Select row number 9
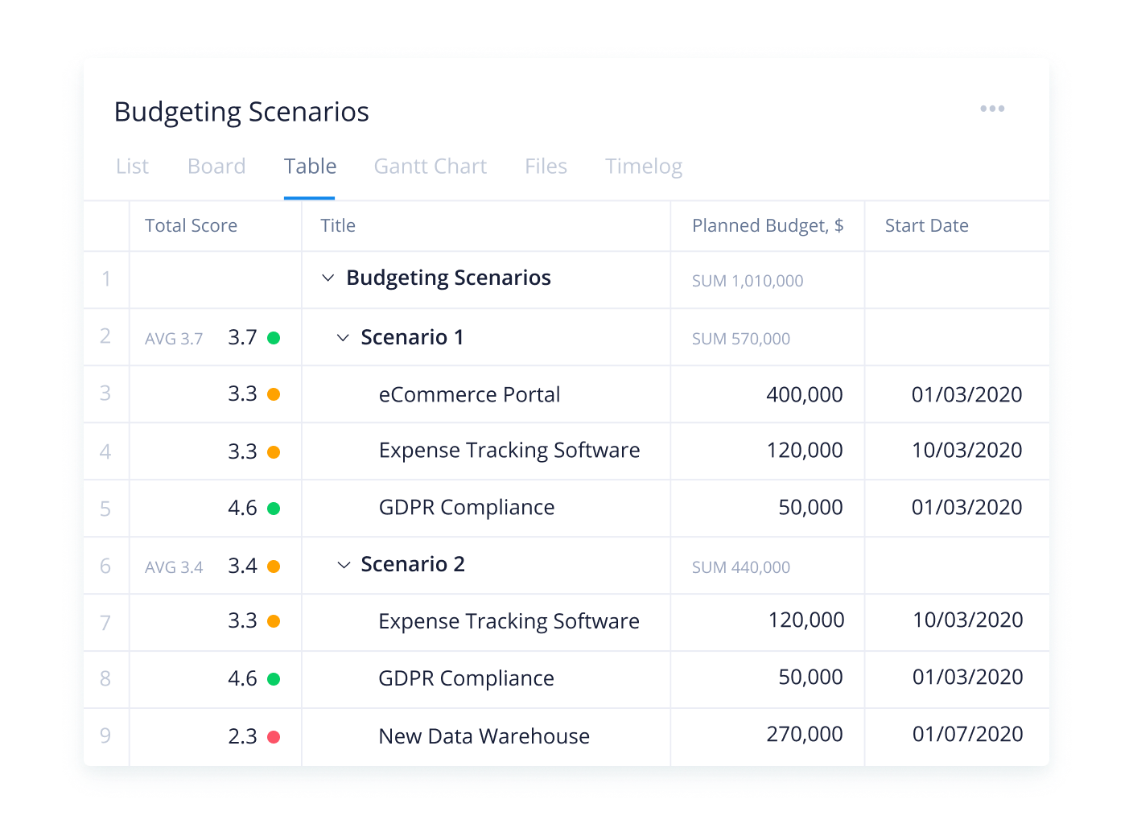 [x=105, y=735]
